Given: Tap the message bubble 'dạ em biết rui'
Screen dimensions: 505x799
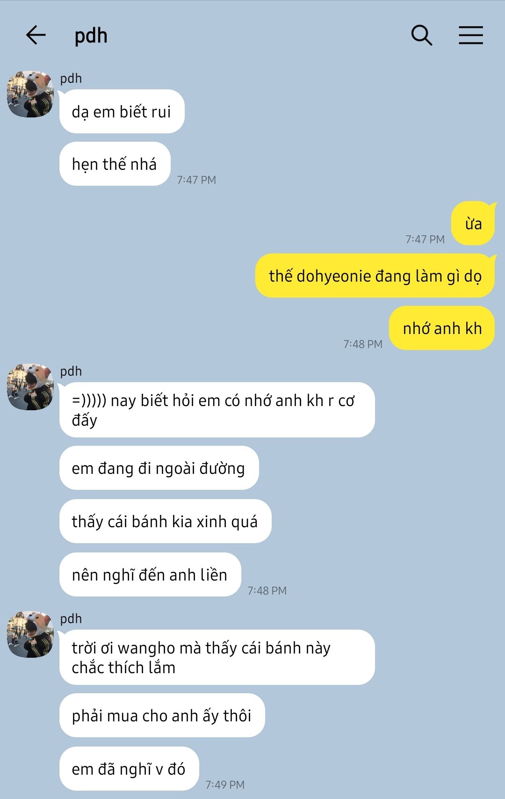Looking at the screenshot, I should coord(122,111).
